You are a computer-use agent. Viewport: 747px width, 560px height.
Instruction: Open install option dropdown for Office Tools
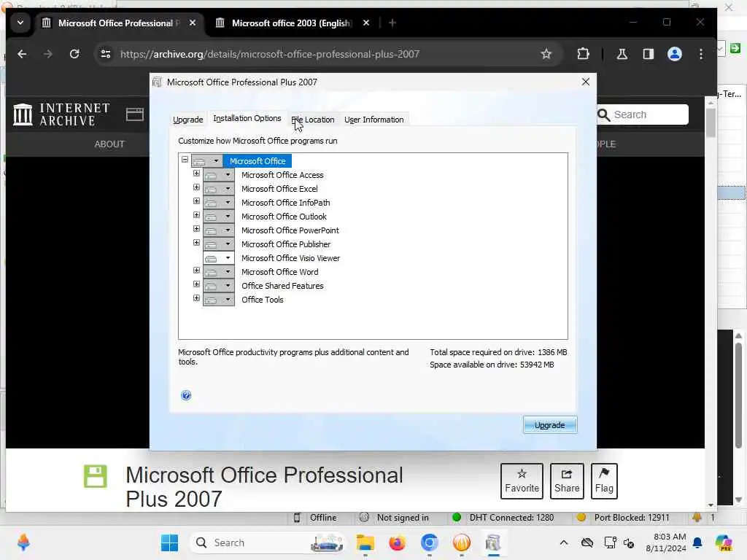point(219,300)
